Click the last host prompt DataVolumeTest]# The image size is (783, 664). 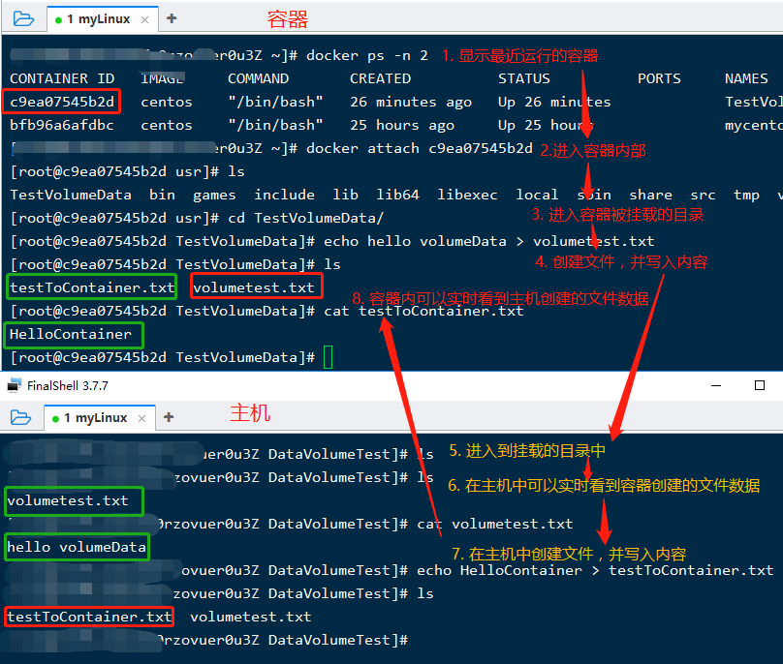tap(338, 640)
